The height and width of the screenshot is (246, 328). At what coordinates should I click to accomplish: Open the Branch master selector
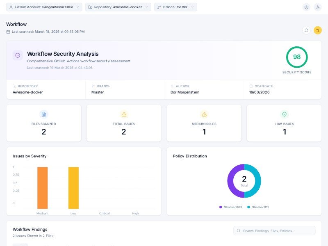pos(173,7)
